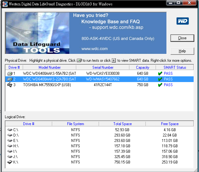Click support.wdc.com/kb.asp in banner
Image resolution: width=199 pixels, height=172 pixels.
(117, 27)
